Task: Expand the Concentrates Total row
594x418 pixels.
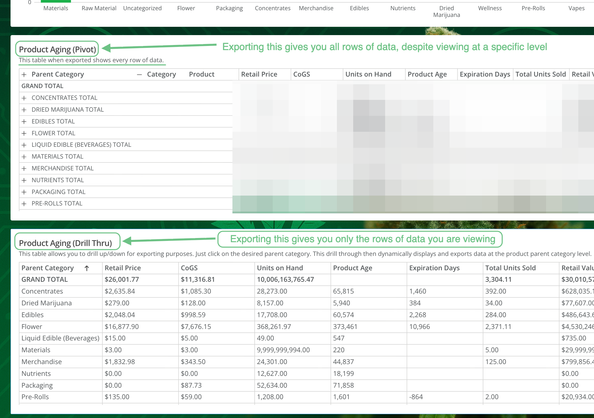Action: 24,98
